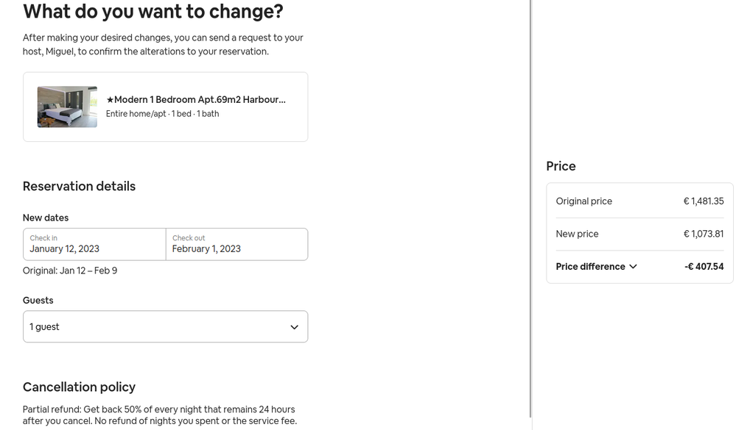Click the €1,073.81 new price amount
The height and width of the screenshot is (430, 736).
tap(703, 234)
